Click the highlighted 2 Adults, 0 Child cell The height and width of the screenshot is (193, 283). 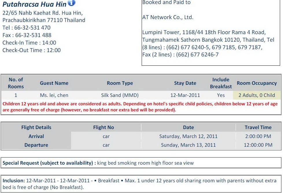tap(257, 95)
